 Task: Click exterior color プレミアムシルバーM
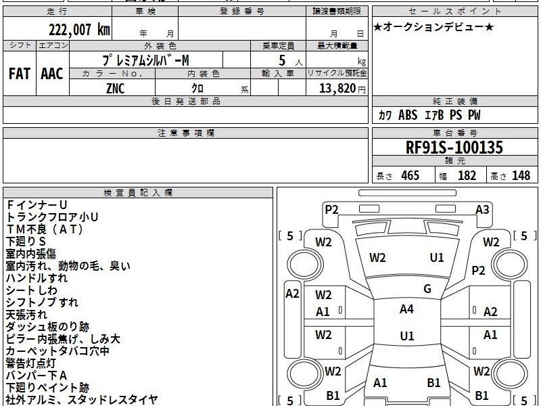click(x=145, y=60)
